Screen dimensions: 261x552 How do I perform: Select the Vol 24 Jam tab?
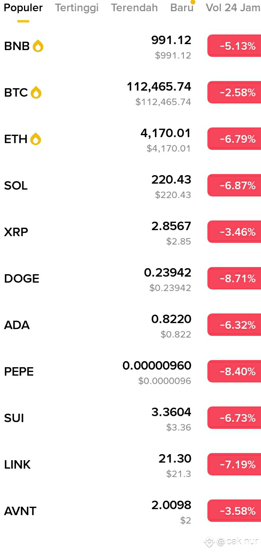(233, 8)
